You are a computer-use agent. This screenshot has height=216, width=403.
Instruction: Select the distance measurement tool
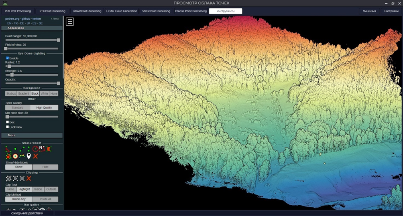[22, 149]
